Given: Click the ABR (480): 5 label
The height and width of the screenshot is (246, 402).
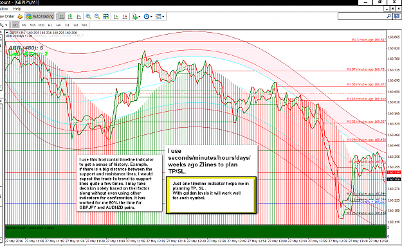Looking at the screenshot, I should [26, 48].
